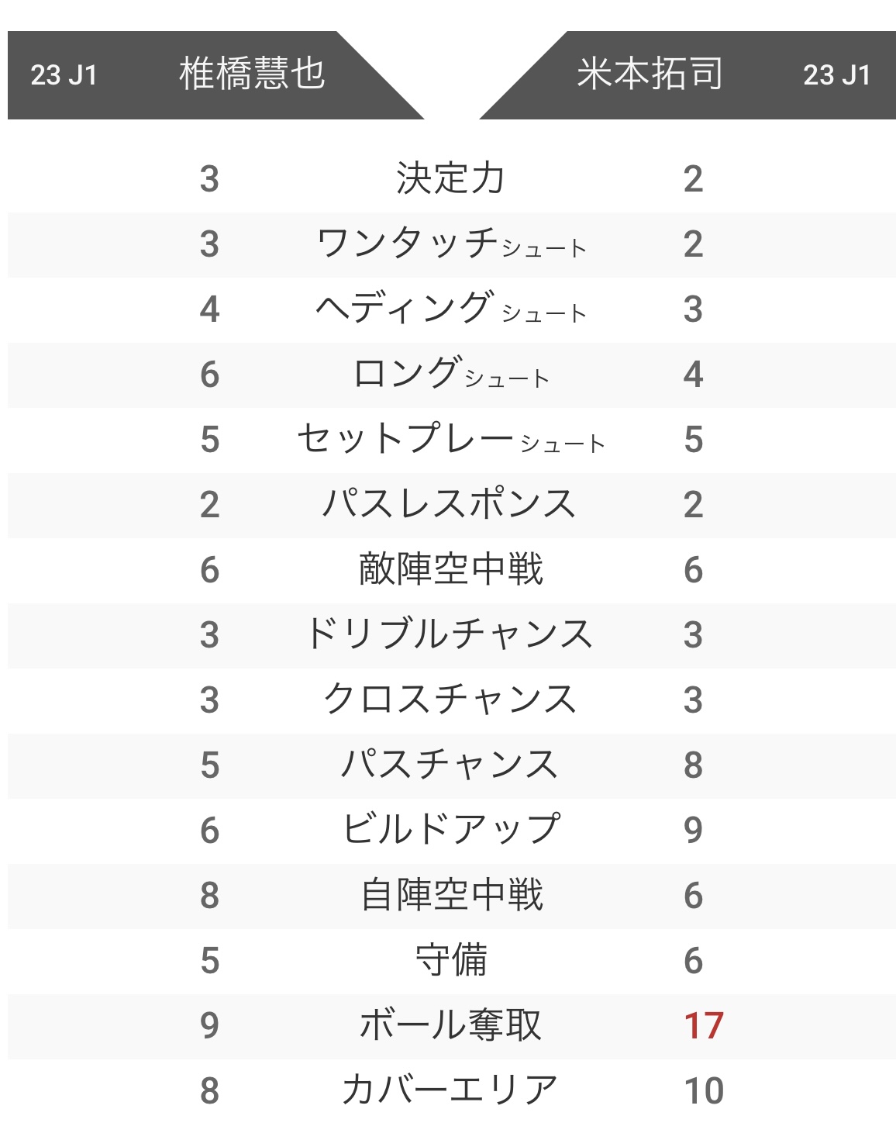Select the パスチャンス stat label
The width and height of the screenshot is (896, 1147).
coord(450,765)
